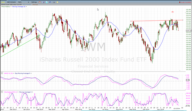192x111 pixels.
Task: Click the red lifesaver help icon
Action: click(x=40, y=2)
